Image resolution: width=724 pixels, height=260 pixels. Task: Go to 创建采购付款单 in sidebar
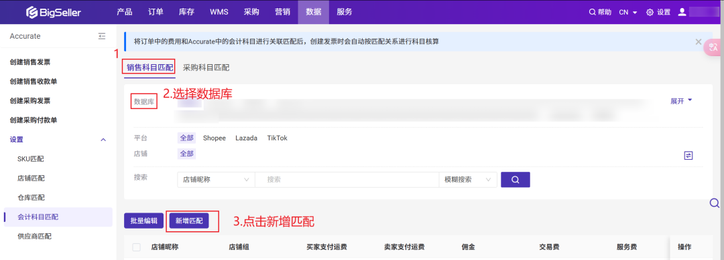coord(34,120)
